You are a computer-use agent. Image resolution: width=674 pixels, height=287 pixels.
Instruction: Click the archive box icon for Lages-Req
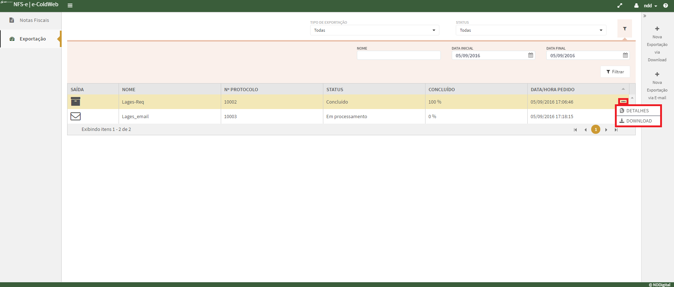(76, 102)
